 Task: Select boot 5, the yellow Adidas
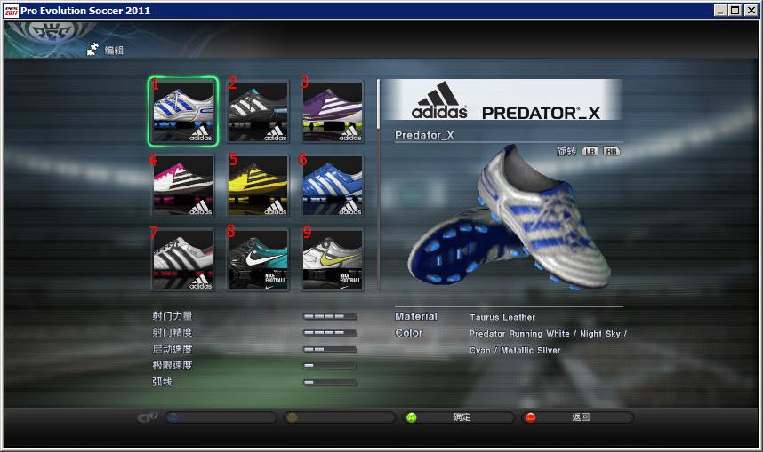pos(258,186)
